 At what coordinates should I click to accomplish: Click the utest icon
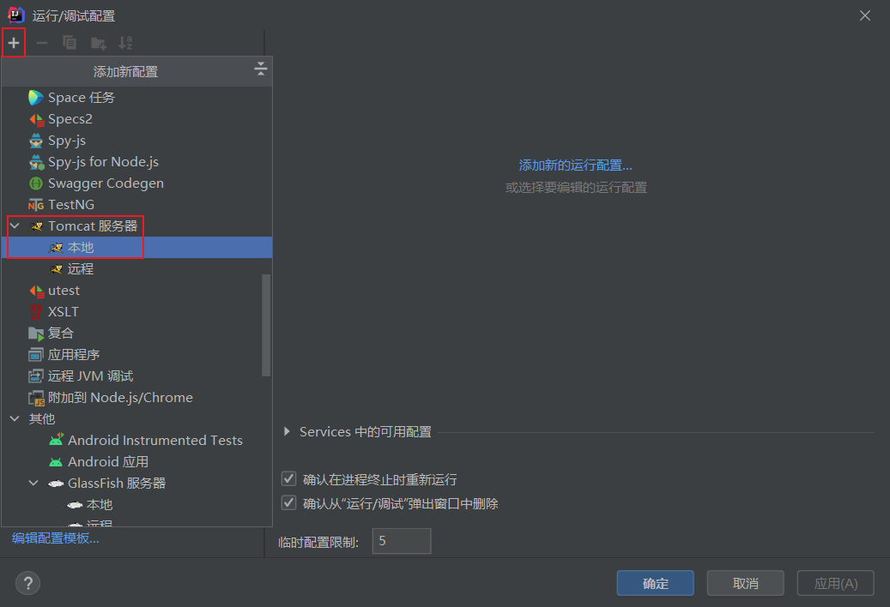click(x=36, y=291)
